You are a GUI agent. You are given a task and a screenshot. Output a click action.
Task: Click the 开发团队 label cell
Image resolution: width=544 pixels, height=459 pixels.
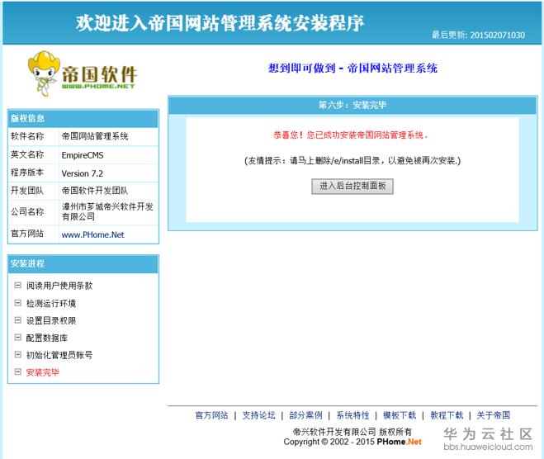pyautogui.click(x=33, y=191)
